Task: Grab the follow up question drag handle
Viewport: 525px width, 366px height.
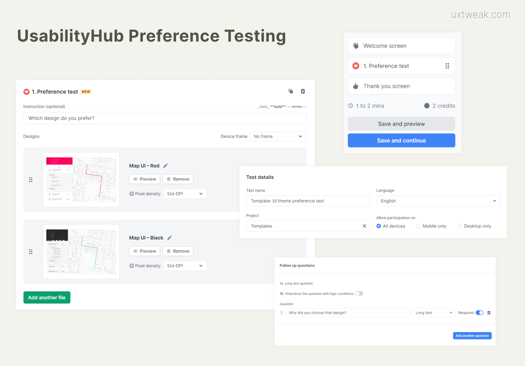Action: click(282, 313)
